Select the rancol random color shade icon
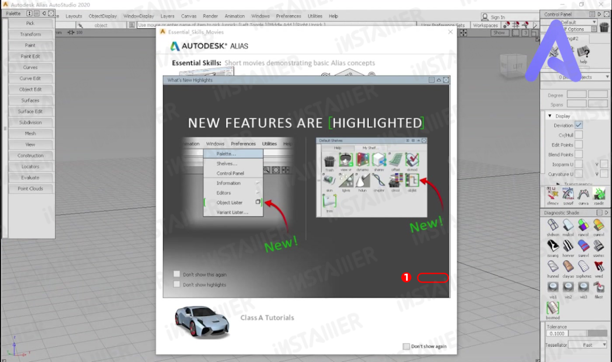The width and height of the screenshot is (612, 362). 583,225
